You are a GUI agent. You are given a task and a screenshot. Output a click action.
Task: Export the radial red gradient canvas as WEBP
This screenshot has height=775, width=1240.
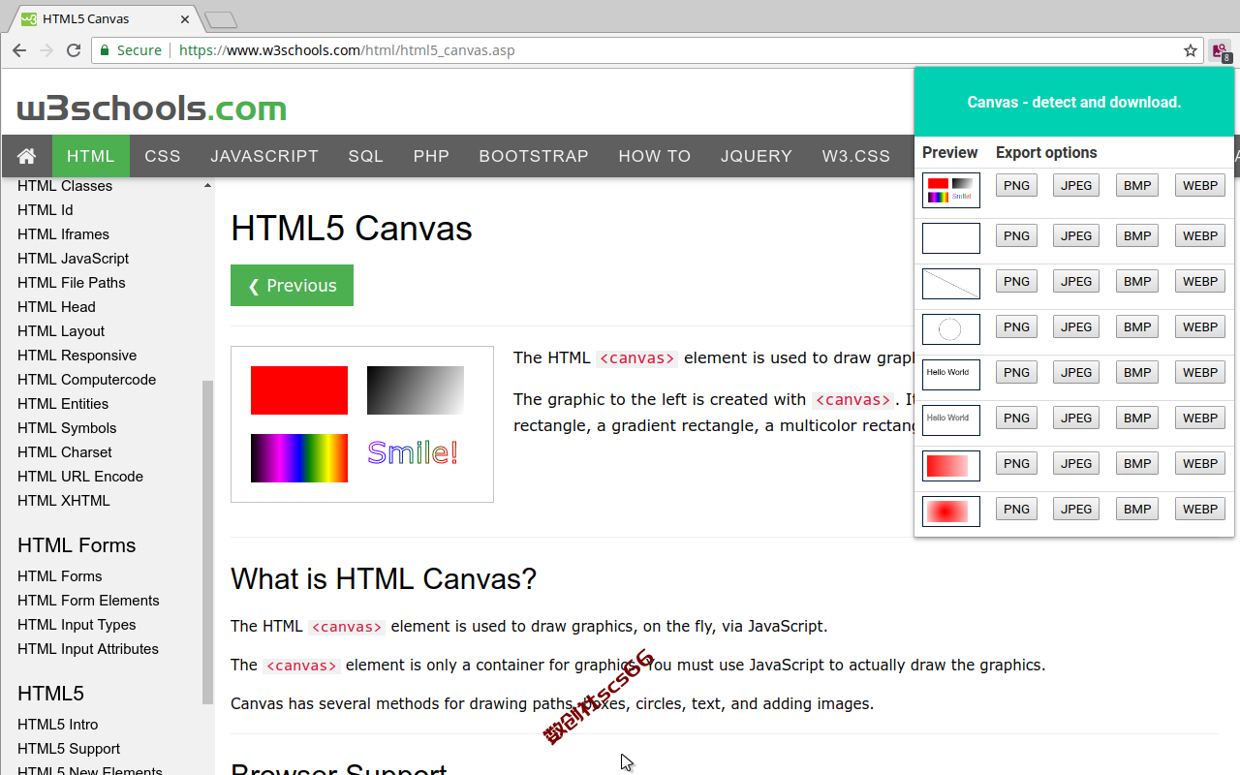pos(1200,509)
